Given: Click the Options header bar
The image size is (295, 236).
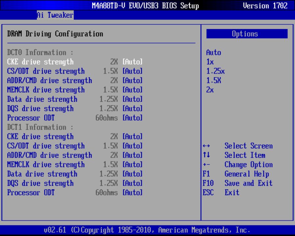Looking at the screenshot, I should tap(246, 33).
